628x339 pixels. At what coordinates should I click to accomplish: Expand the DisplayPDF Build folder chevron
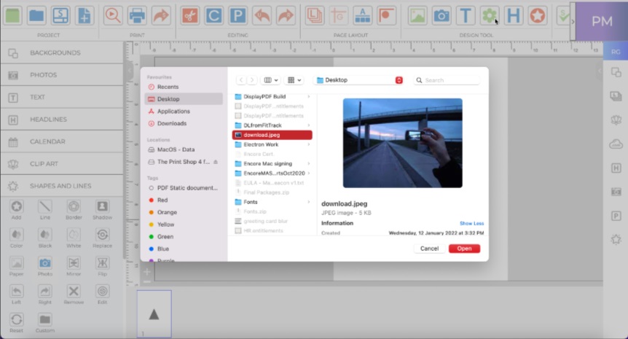click(x=309, y=96)
